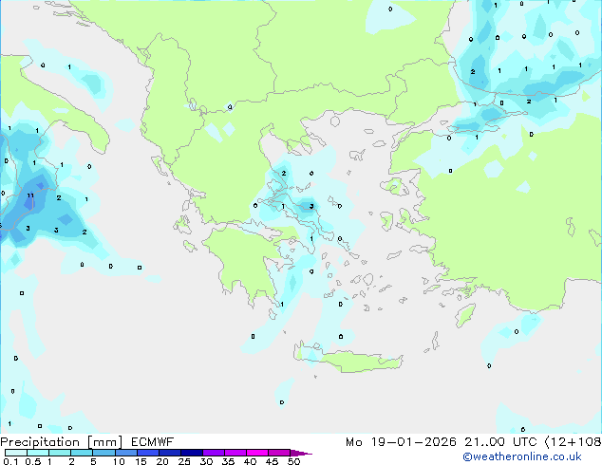
Task: Select the 2–5 mm legend swatch
Action: 82,453
